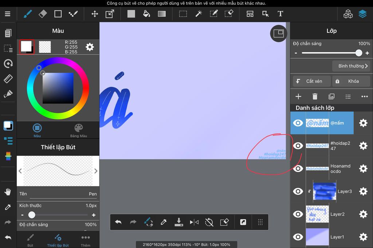Add a new layer with plus

coord(298,96)
